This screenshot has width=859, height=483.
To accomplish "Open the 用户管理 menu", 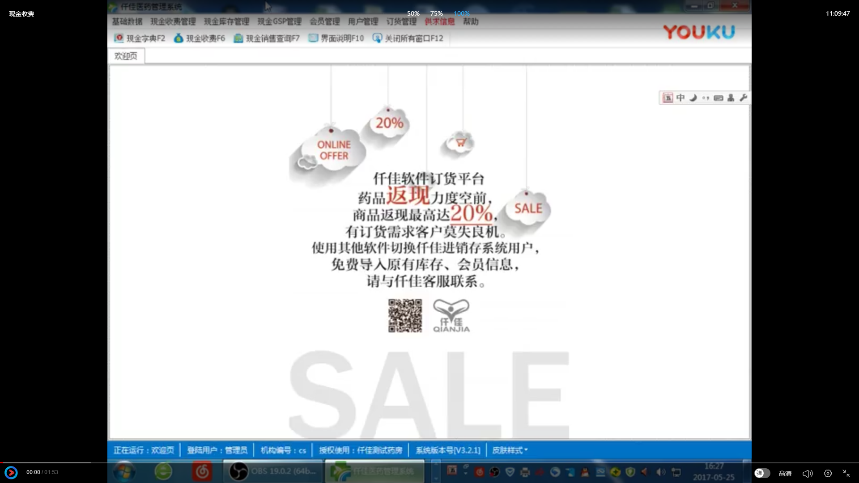I will 363,21.
